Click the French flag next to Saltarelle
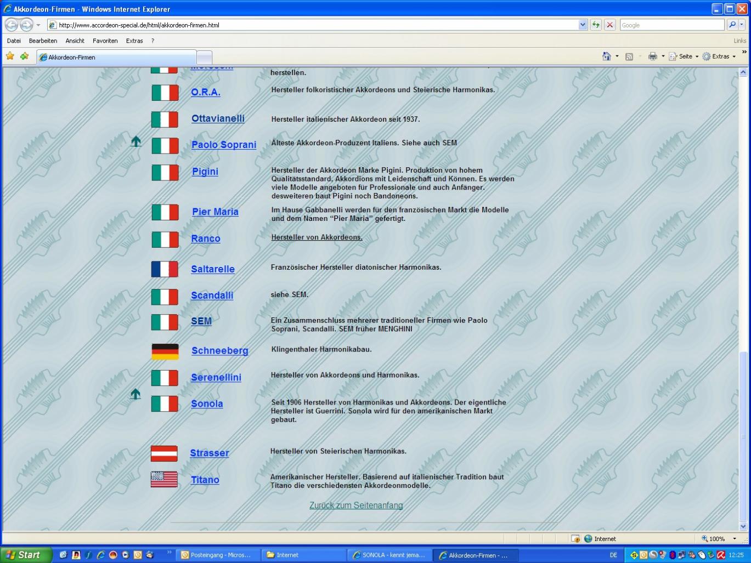The height and width of the screenshot is (563, 751). (x=165, y=269)
